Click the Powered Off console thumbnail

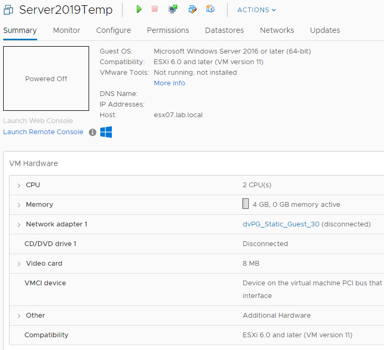click(x=46, y=78)
